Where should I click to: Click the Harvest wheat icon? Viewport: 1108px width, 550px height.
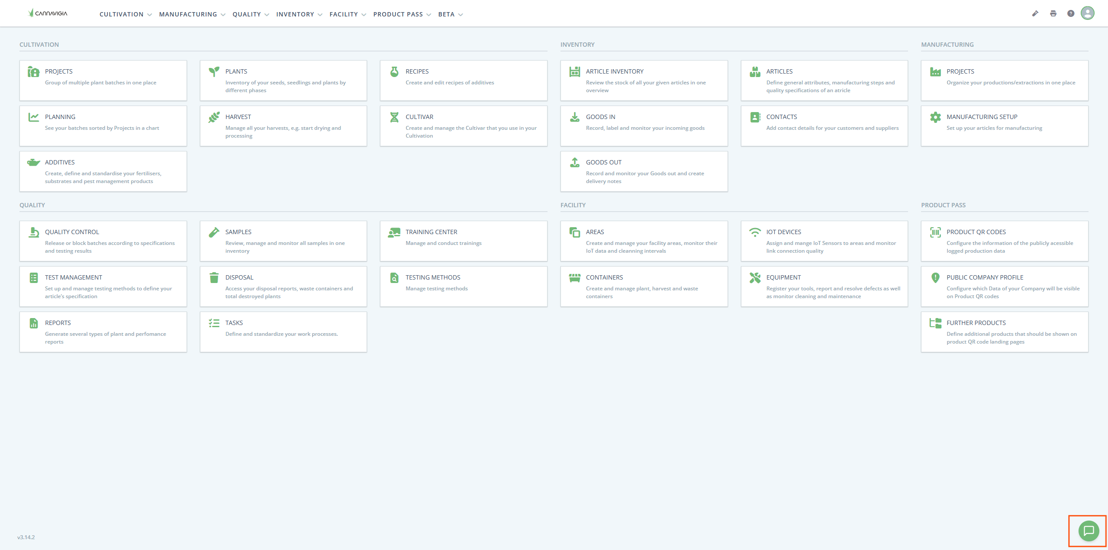pos(214,117)
